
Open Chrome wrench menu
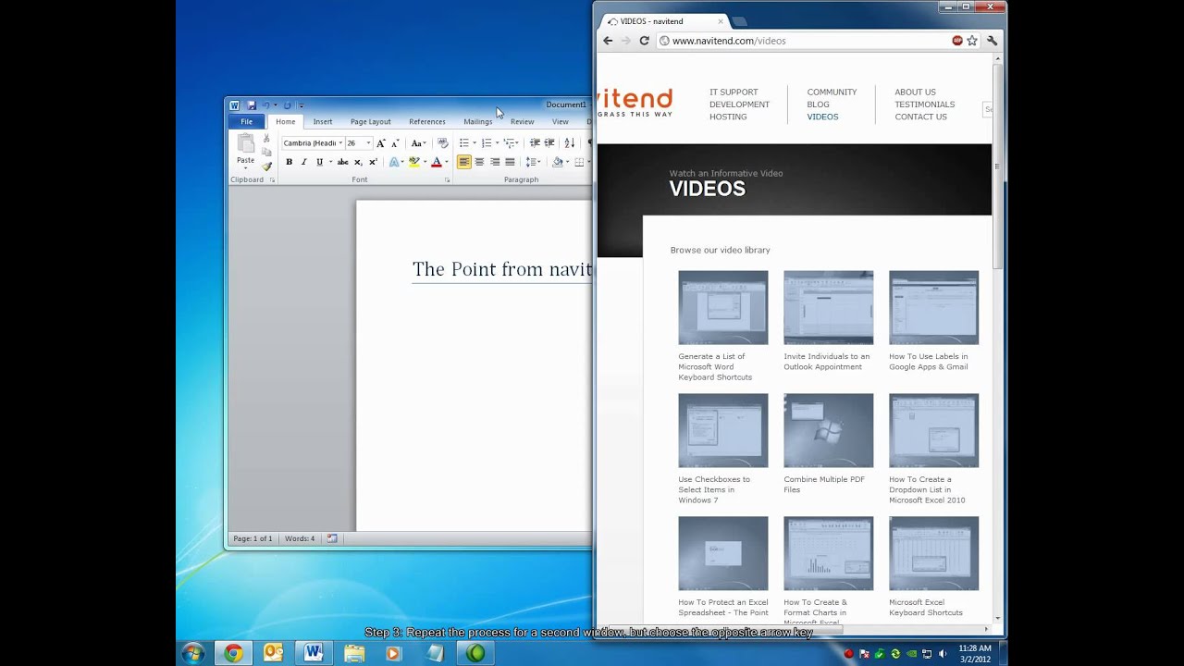(x=993, y=41)
